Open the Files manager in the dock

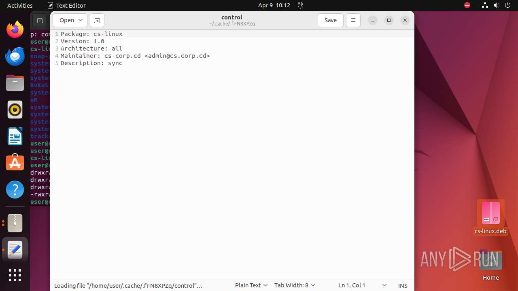point(15,83)
